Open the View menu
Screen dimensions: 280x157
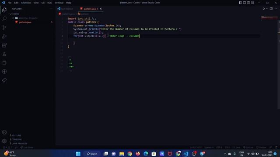click(x=36, y=3)
